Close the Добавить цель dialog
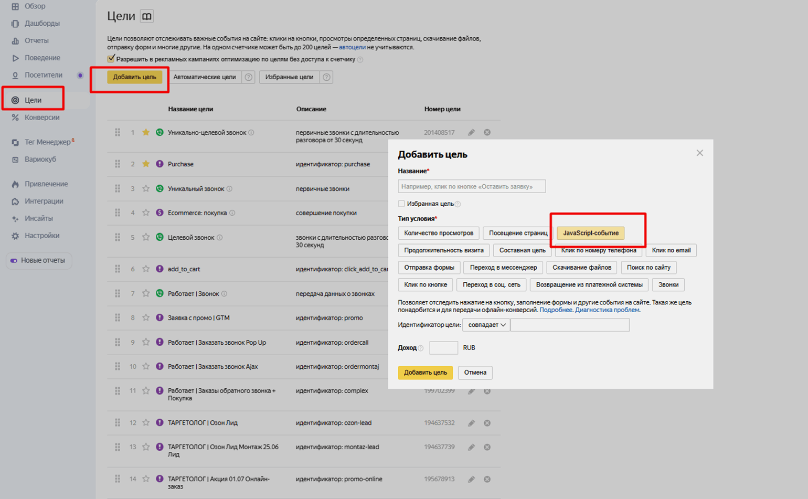The width and height of the screenshot is (808, 499). [699, 153]
